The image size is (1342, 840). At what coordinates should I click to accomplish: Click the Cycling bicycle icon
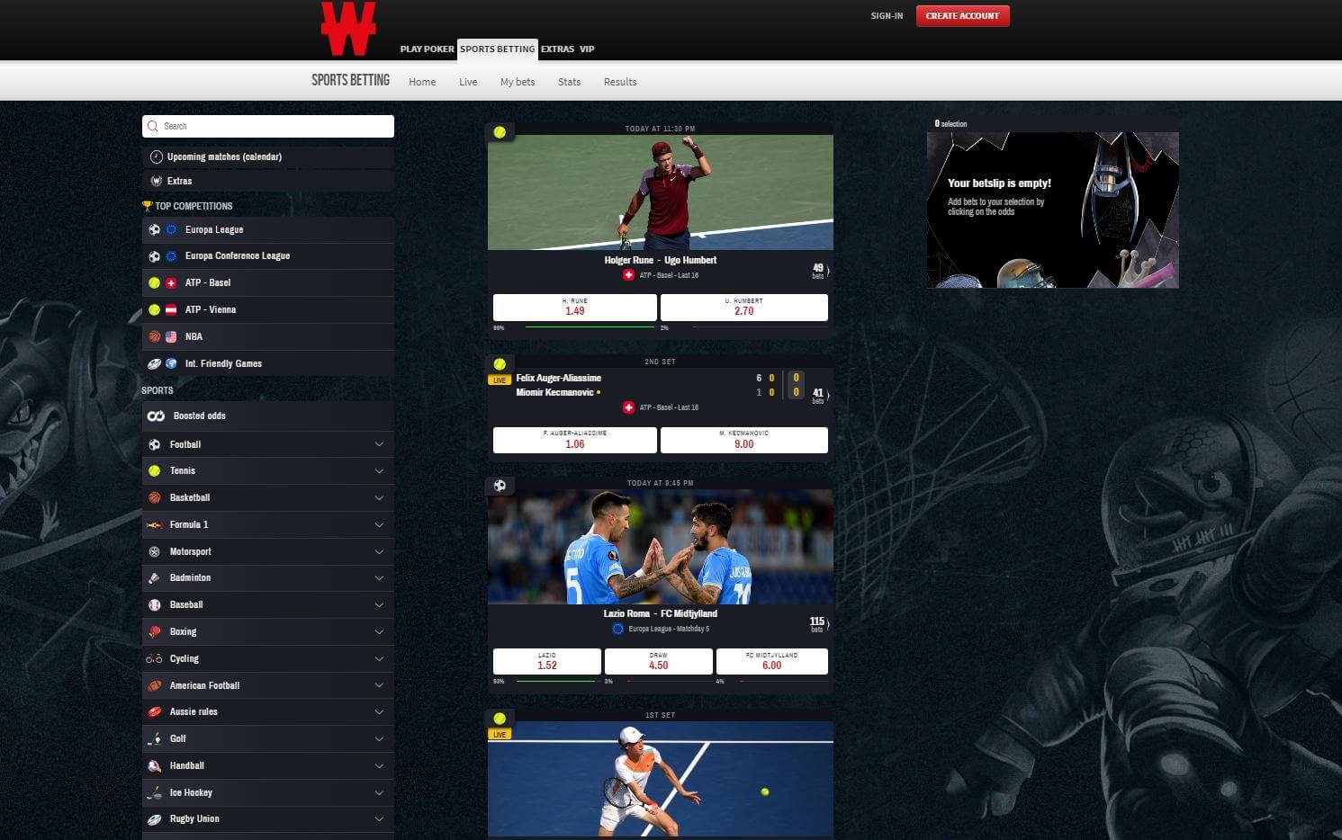pyautogui.click(x=154, y=658)
